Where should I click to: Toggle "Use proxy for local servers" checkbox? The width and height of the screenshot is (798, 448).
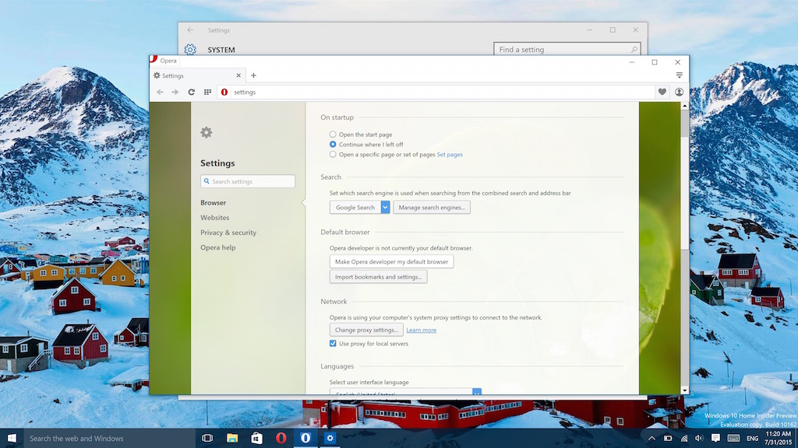tap(333, 344)
